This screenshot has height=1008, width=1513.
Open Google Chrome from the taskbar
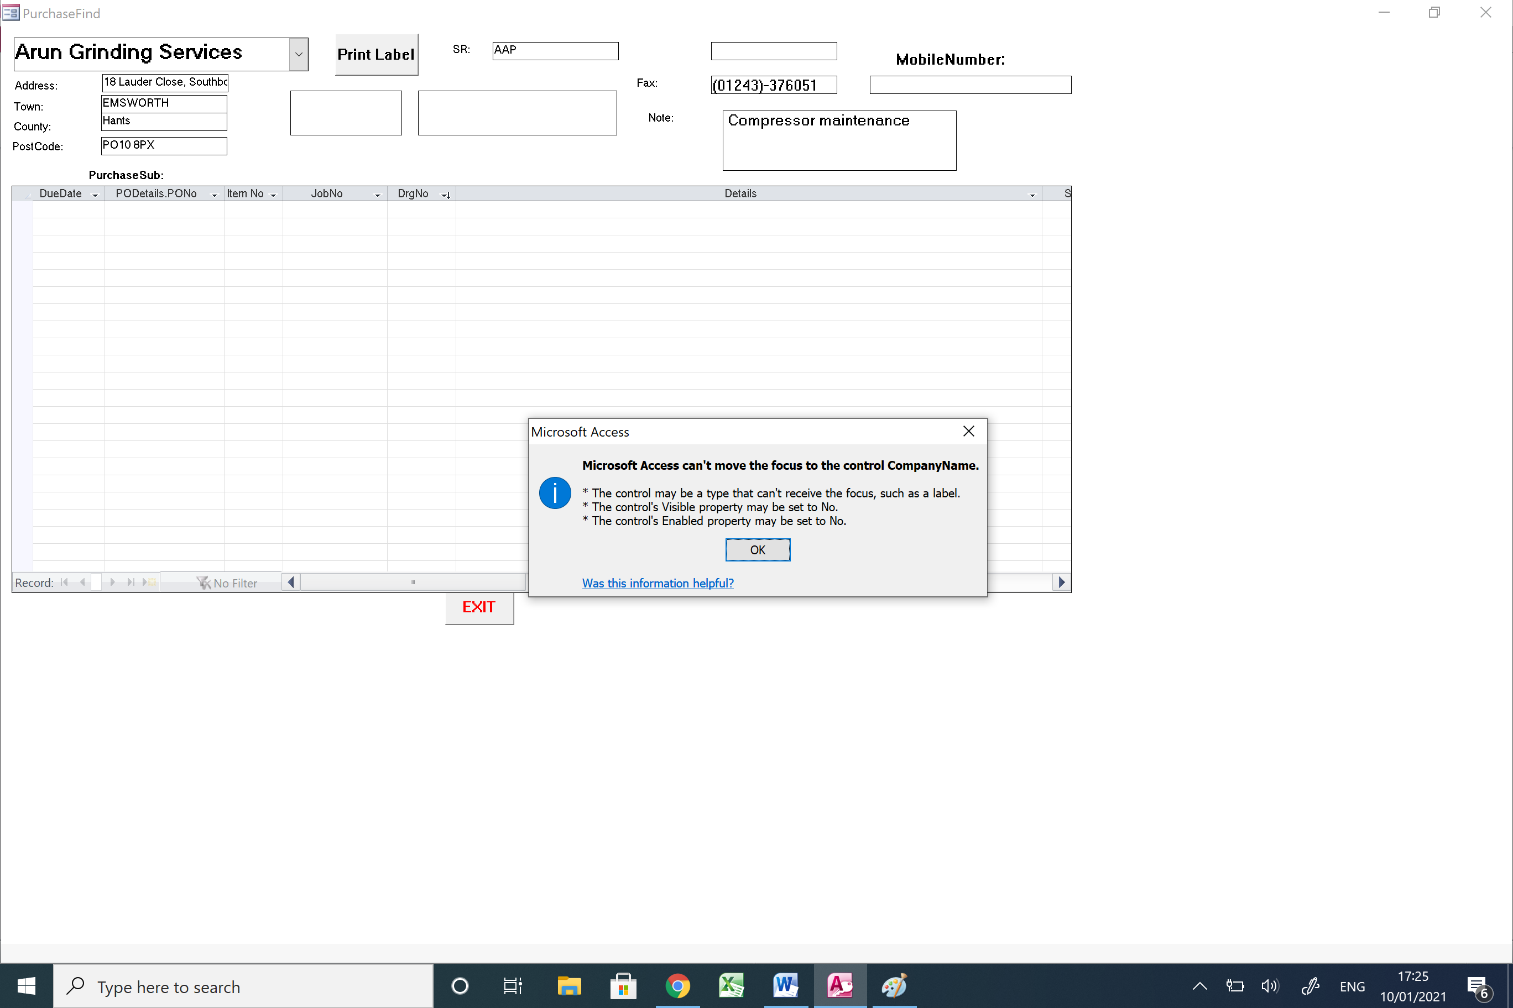pos(677,985)
